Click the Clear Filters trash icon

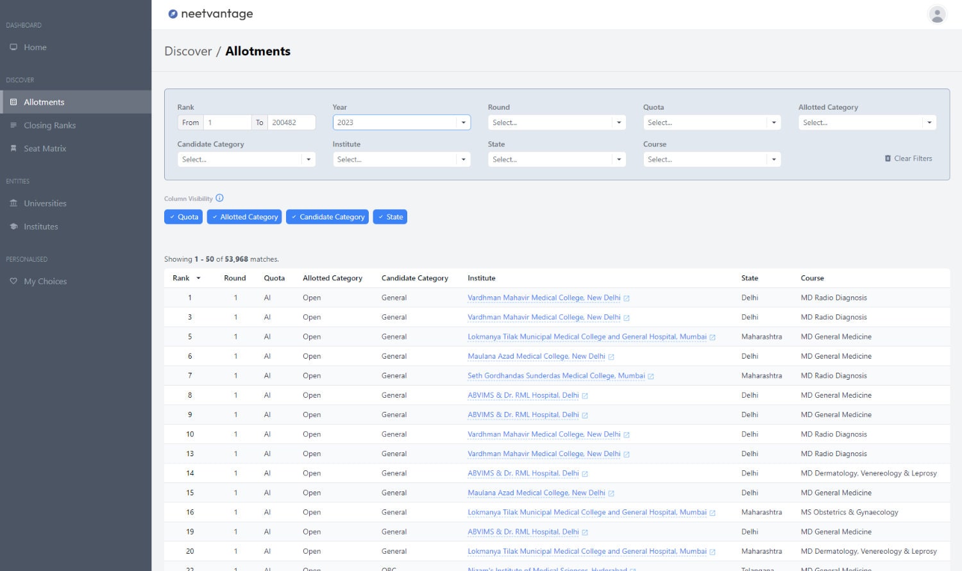pyautogui.click(x=888, y=158)
